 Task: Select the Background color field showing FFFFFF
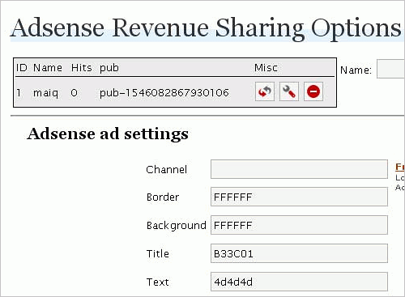coord(299,225)
